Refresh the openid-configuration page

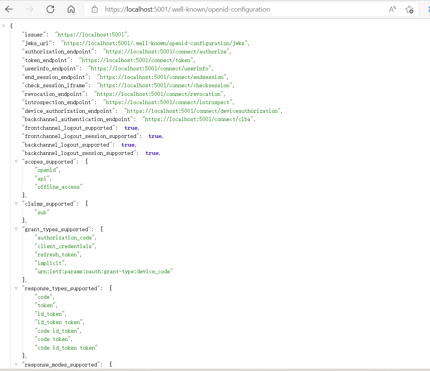point(50,9)
